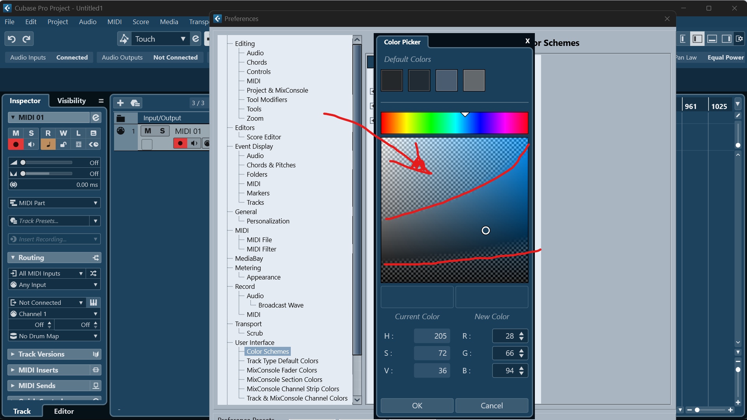Click the automation mode icon beside Touch
The height and width of the screenshot is (420, 747).
(x=124, y=39)
